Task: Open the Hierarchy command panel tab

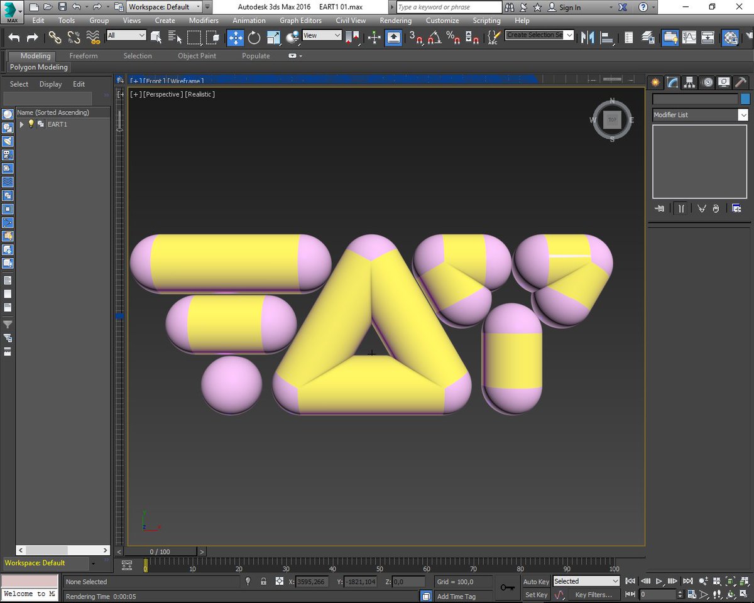Action: click(689, 82)
